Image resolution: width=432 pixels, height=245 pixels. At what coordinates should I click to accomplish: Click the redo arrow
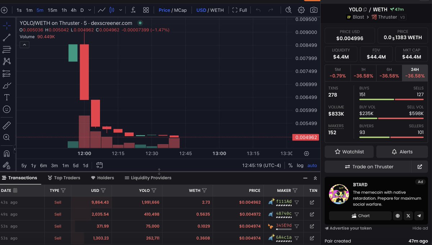point(271,10)
